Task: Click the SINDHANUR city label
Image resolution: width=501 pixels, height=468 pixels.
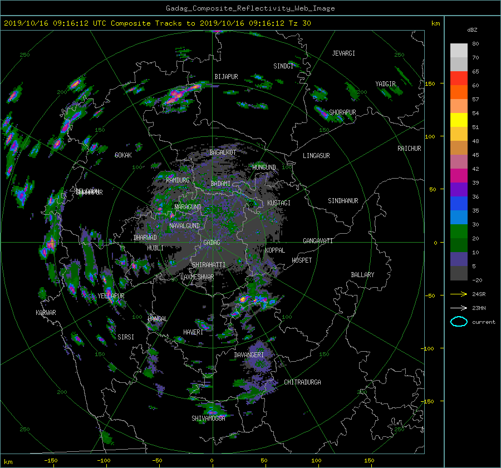Action: point(343,201)
